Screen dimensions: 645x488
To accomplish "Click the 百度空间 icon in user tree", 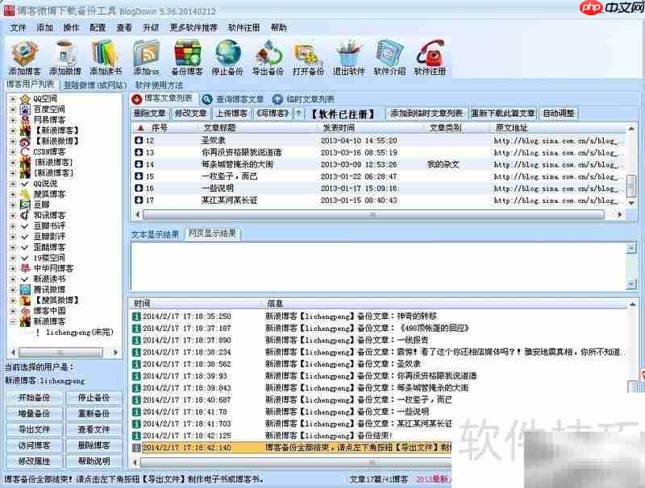I will pos(26,110).
